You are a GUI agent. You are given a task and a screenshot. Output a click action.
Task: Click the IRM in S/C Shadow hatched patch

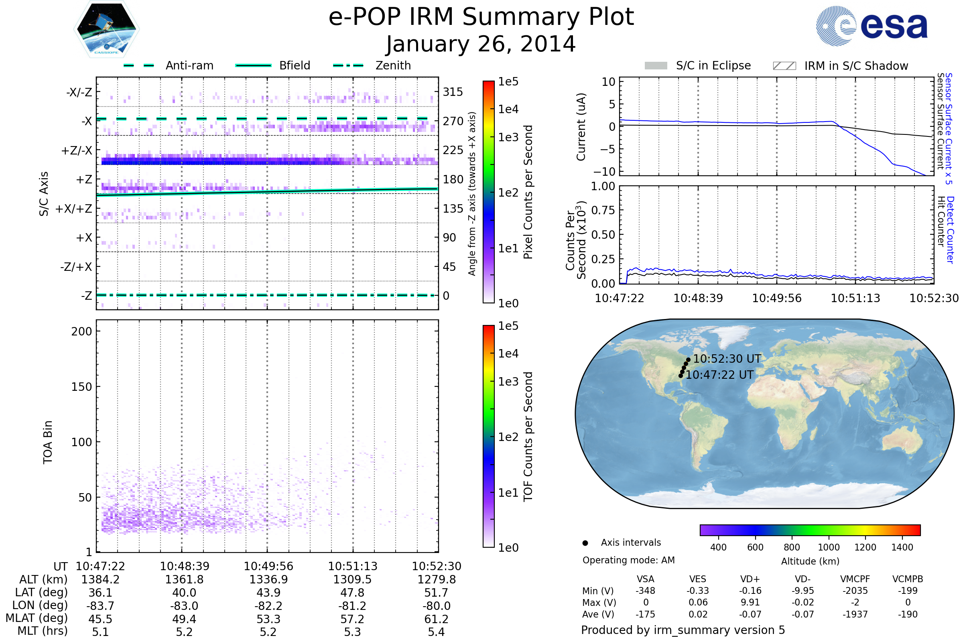(784, 66)
